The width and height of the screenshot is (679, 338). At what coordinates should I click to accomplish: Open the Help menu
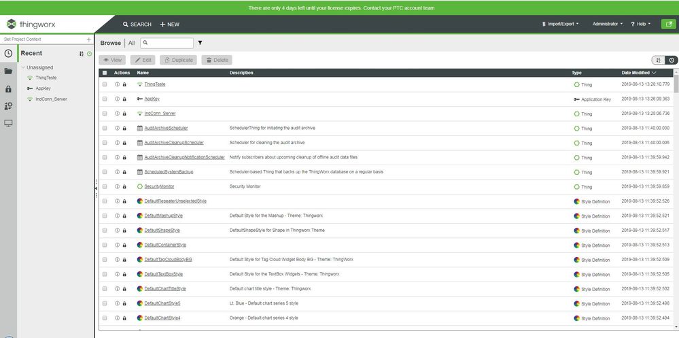click(x=640, y=24)
